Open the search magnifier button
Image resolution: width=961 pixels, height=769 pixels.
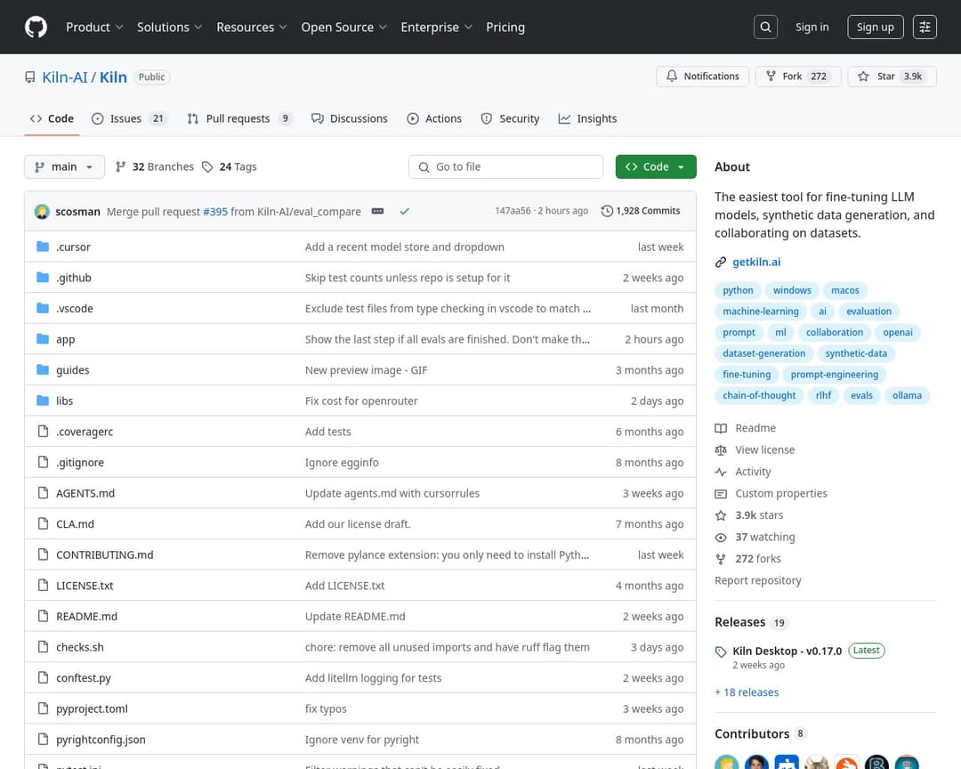coord(765,27)
